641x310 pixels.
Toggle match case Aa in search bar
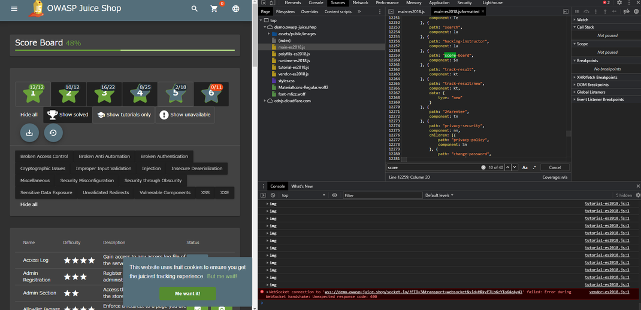[525, 167]
